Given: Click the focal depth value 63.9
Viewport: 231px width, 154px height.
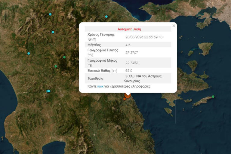Looking at the screenshot, I should point(129,71).
